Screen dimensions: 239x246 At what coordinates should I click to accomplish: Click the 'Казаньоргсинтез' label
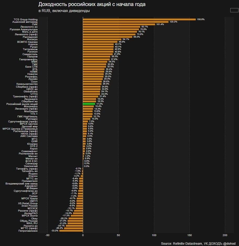coord(27,84)
